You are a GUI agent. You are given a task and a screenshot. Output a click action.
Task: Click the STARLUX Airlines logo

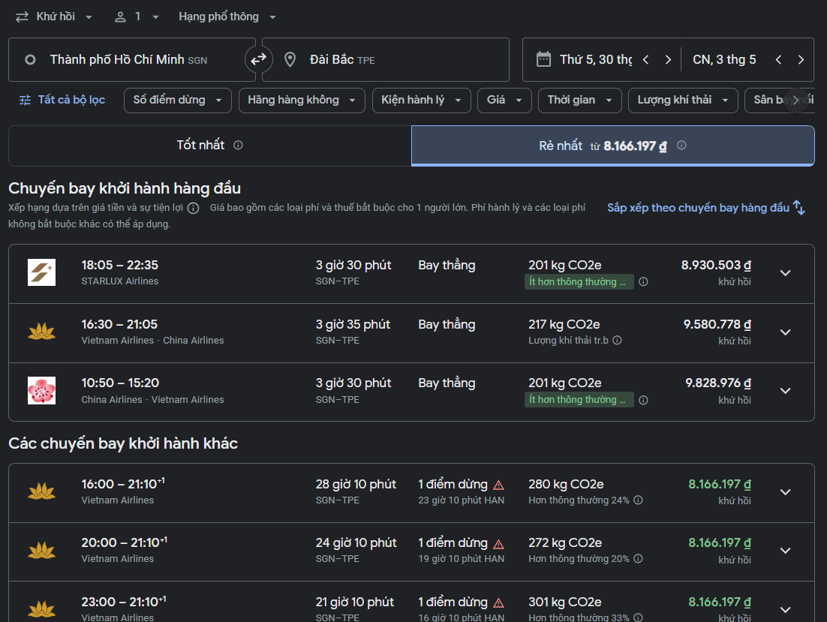tap(41, 272)
